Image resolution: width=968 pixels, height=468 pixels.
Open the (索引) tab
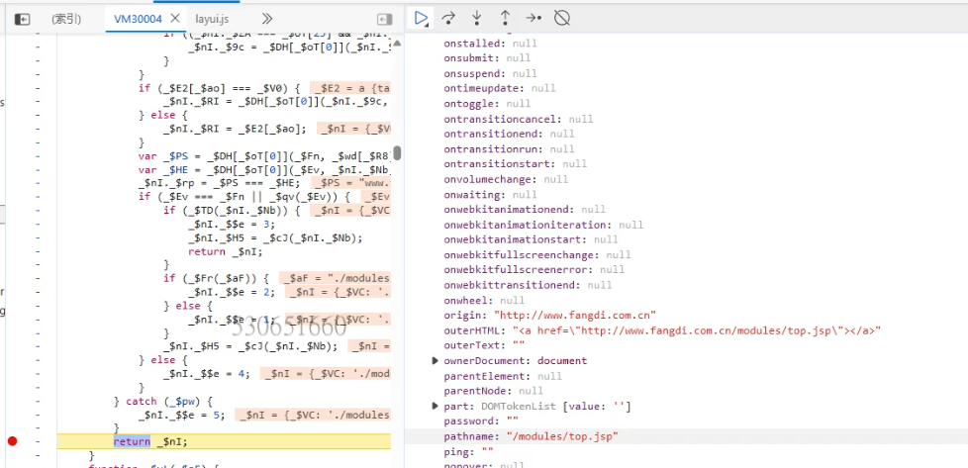67,19
